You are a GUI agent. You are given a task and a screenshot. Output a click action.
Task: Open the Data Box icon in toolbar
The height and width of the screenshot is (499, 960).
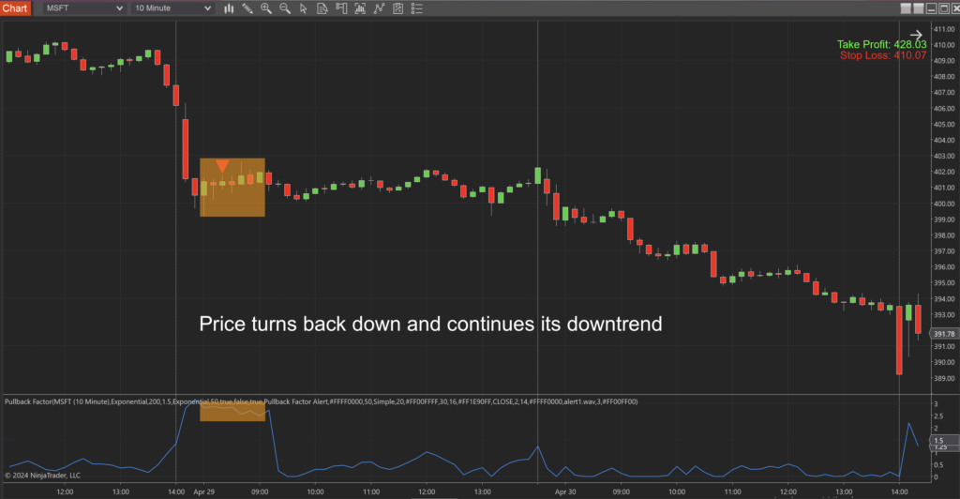322,8
